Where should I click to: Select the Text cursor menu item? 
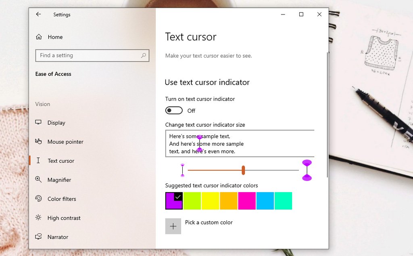point(61,161)
